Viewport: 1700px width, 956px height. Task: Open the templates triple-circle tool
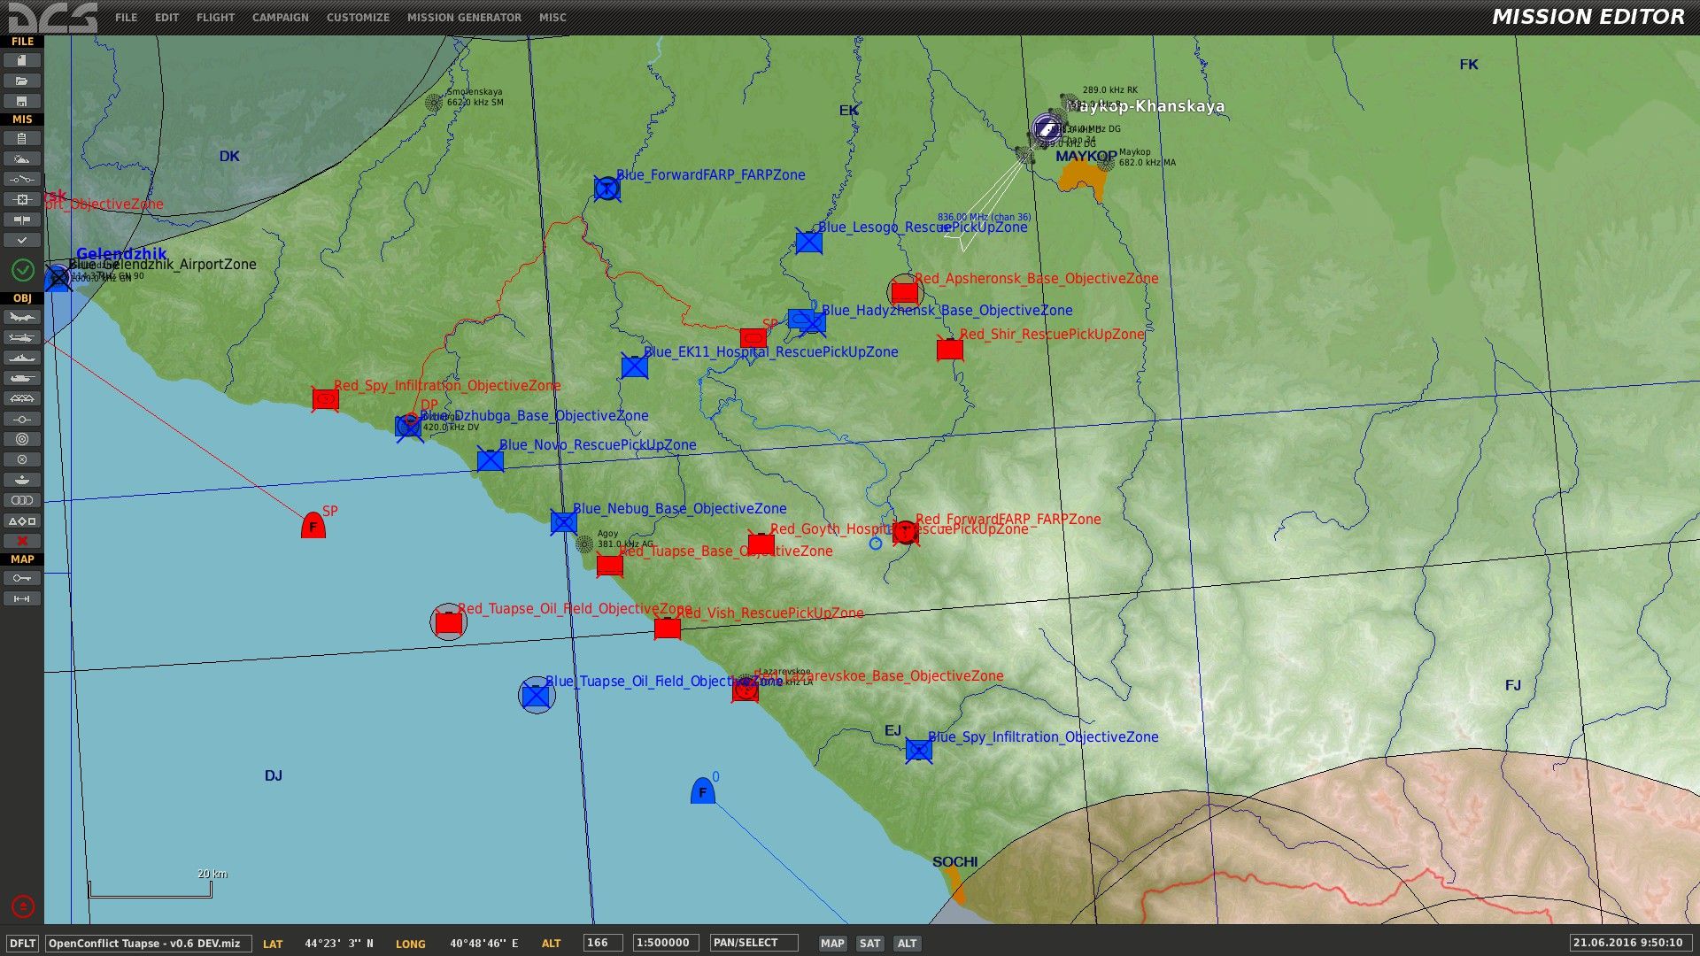(22, 500)
